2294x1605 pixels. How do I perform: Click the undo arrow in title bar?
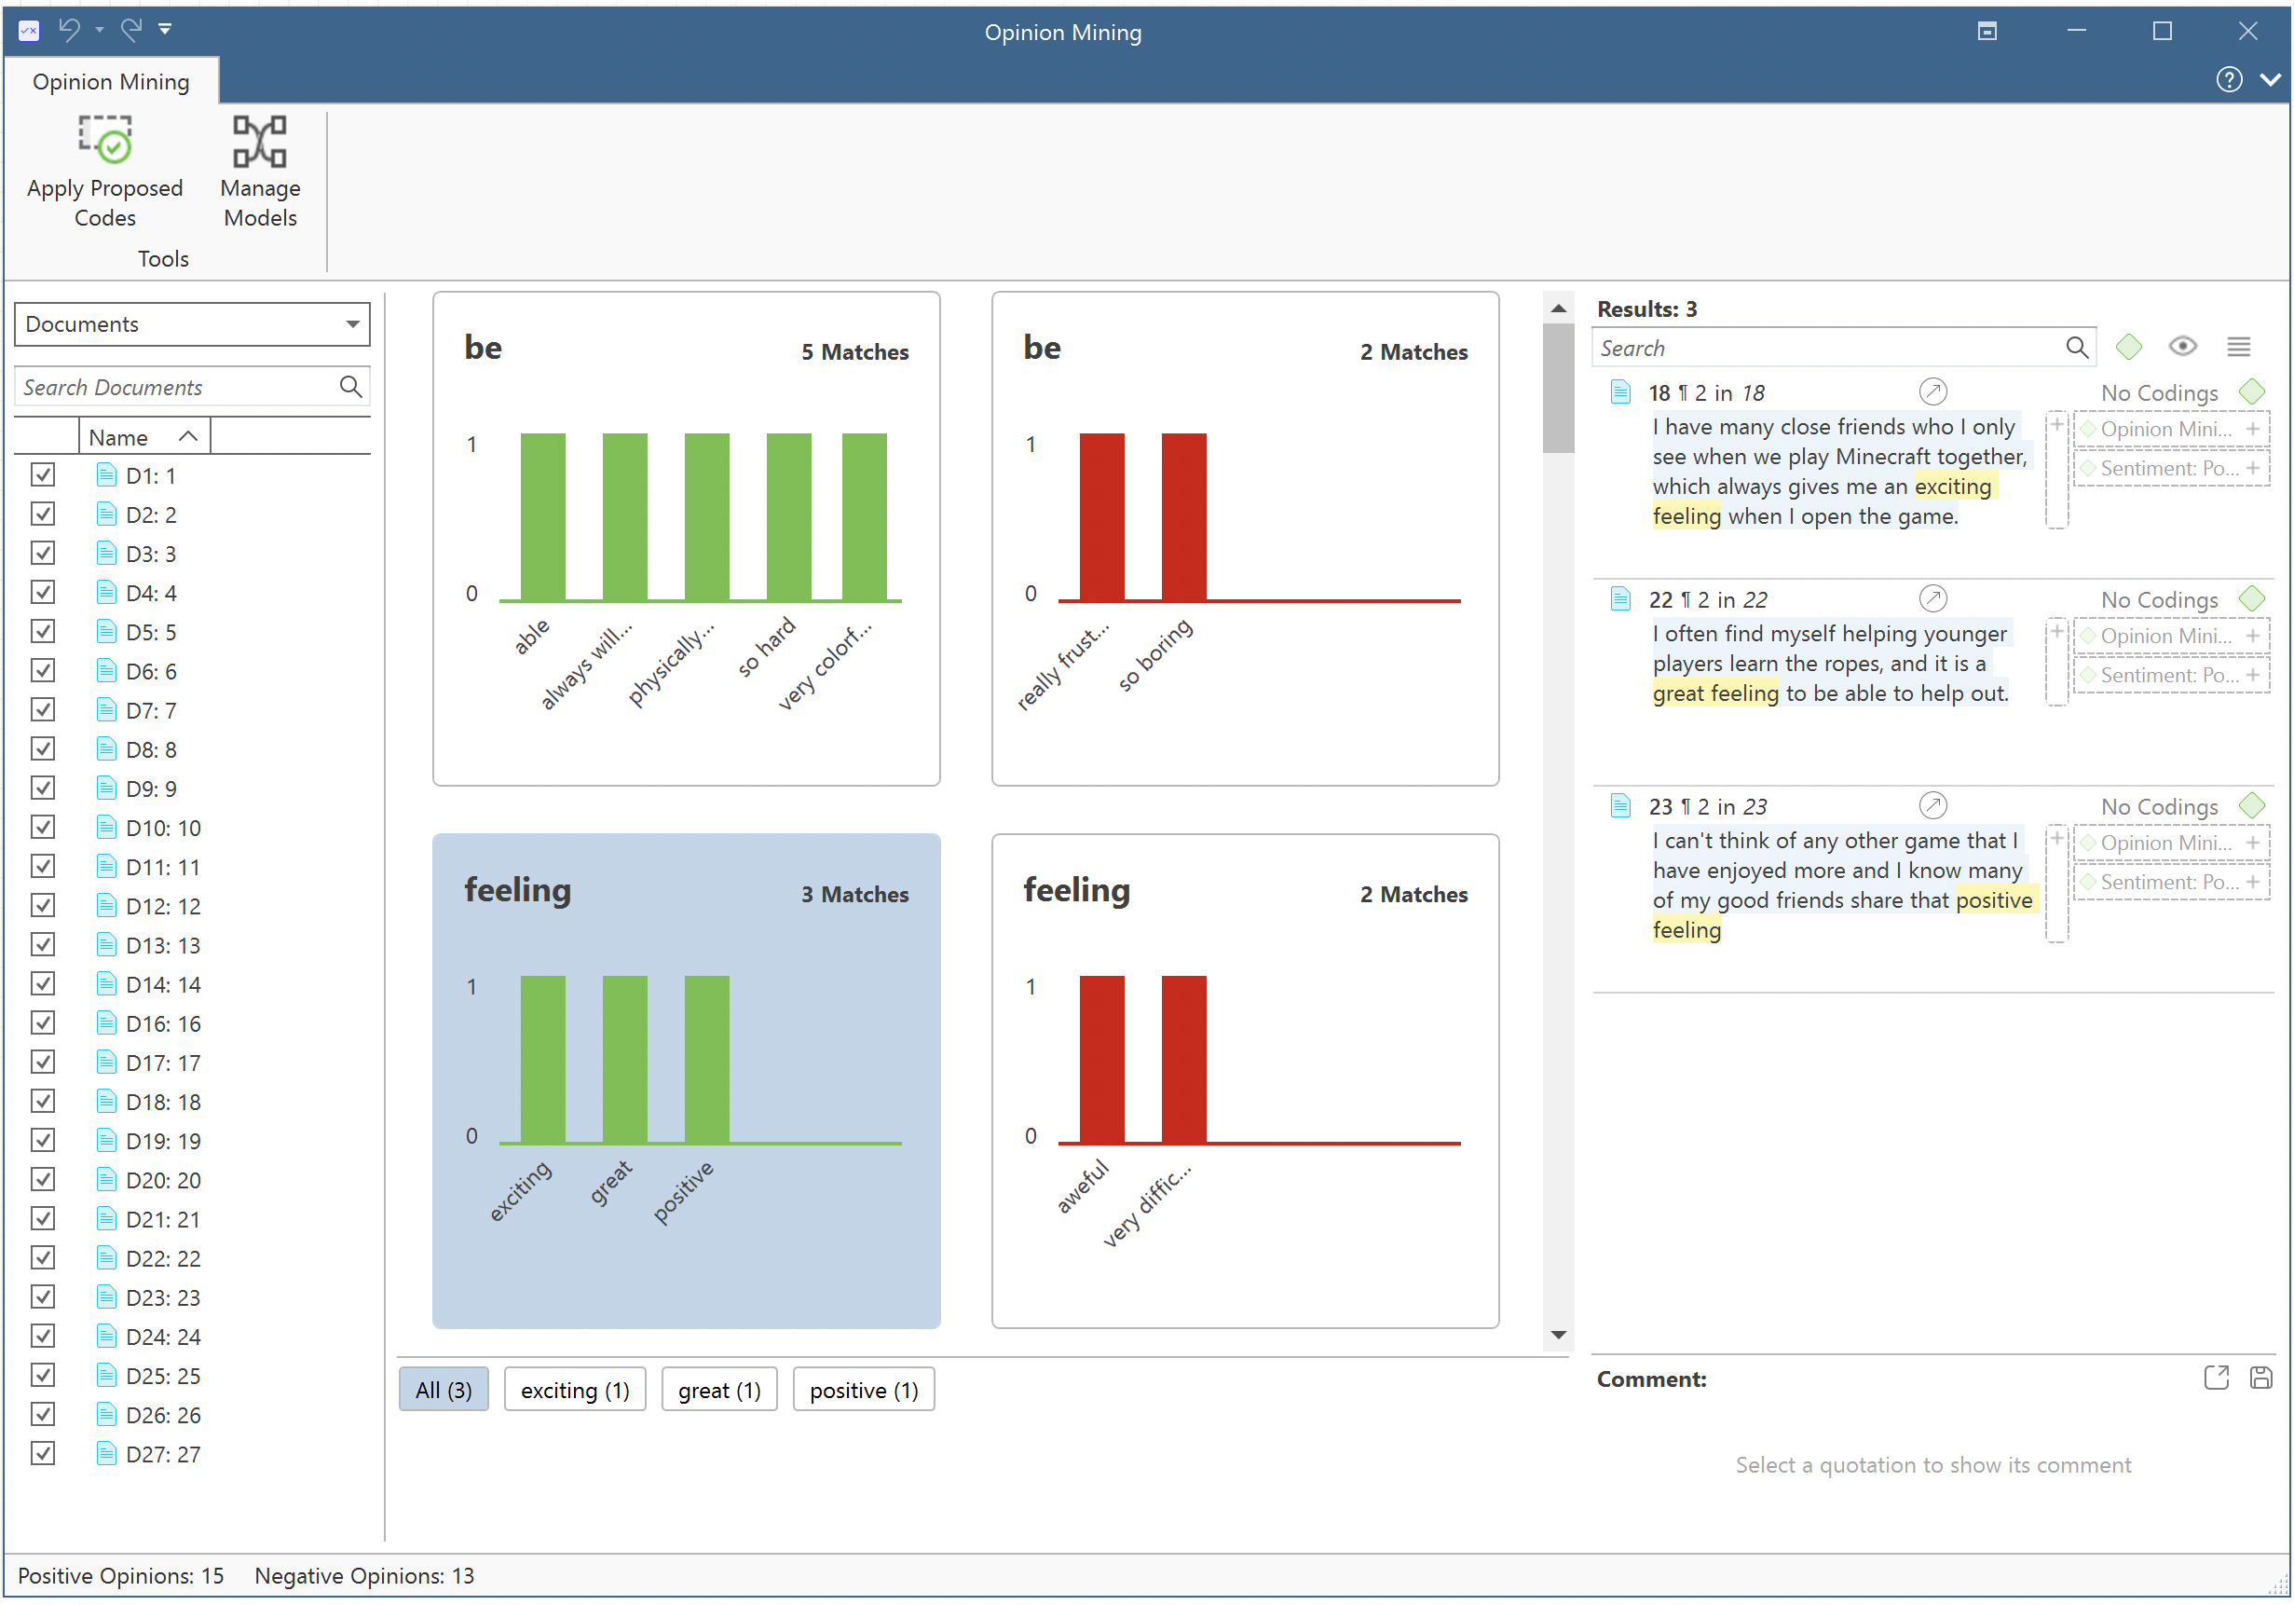69,30
